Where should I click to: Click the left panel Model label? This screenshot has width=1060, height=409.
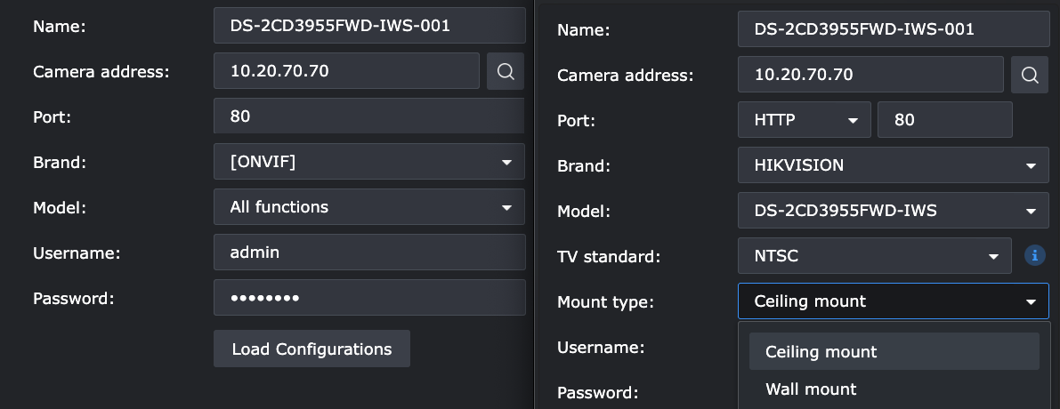60,207
